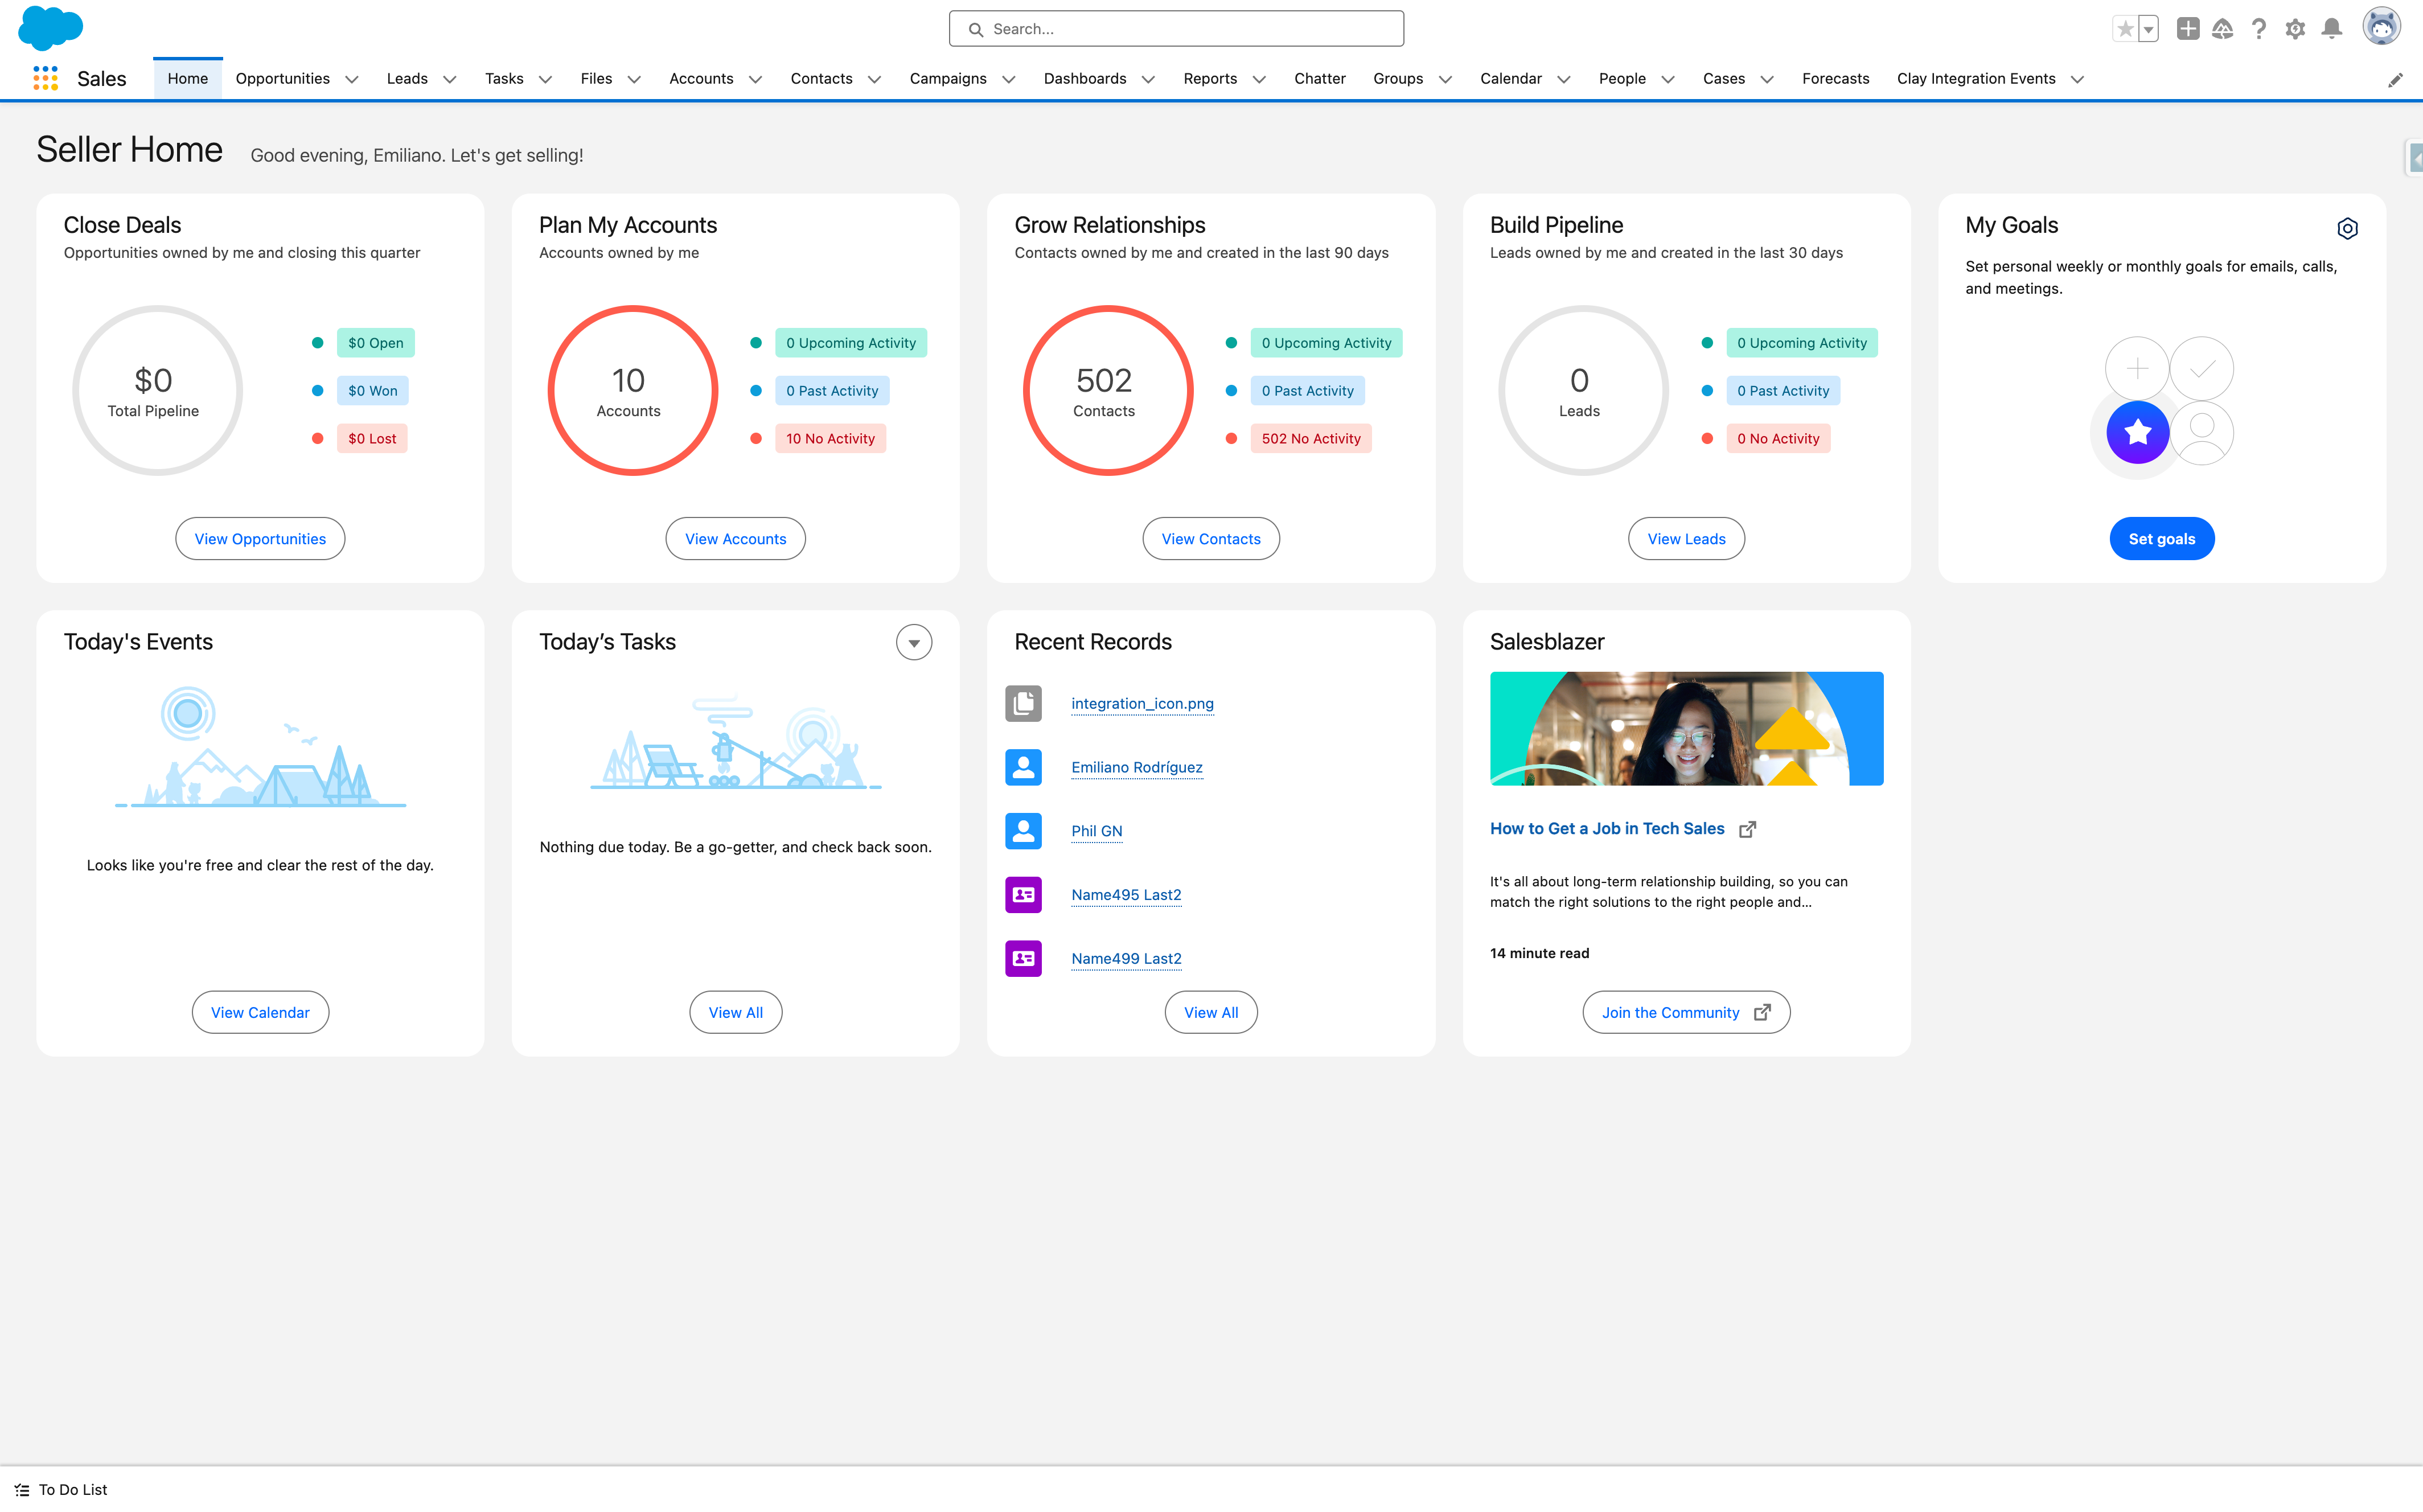
Task: Click the View Calendar button
Action: pyautogui.click(x=260, y=1013)
